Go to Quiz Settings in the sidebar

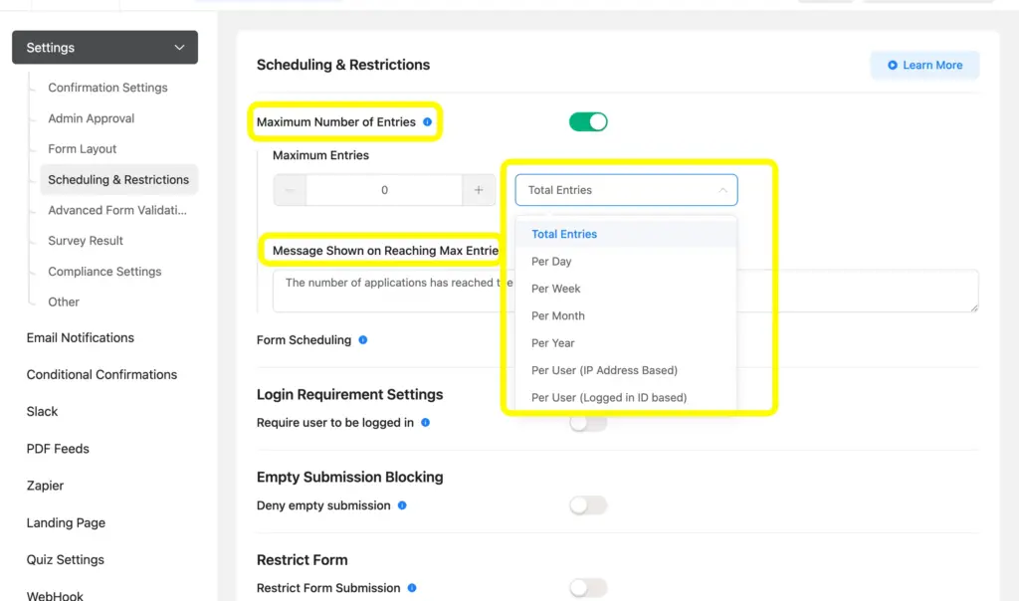click(65, 559)
